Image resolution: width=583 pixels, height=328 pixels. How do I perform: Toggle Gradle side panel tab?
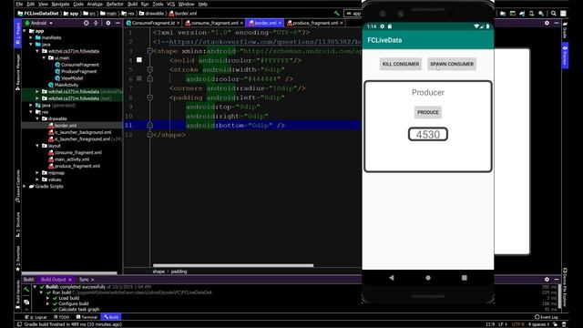(565, 30)
